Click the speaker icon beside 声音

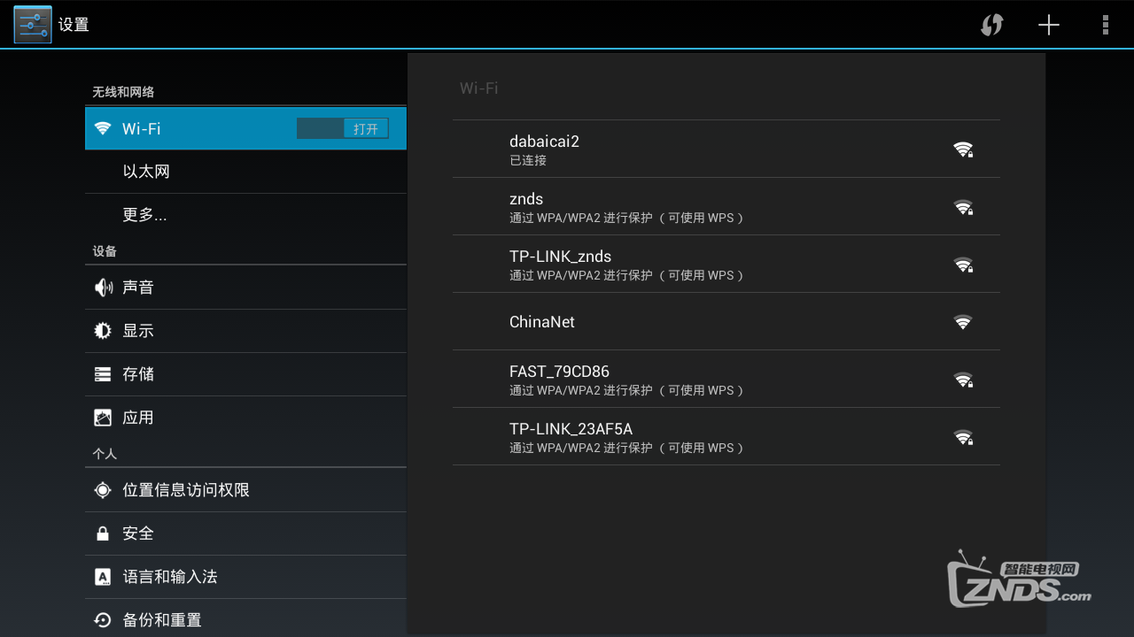click(x=104, y=288)
